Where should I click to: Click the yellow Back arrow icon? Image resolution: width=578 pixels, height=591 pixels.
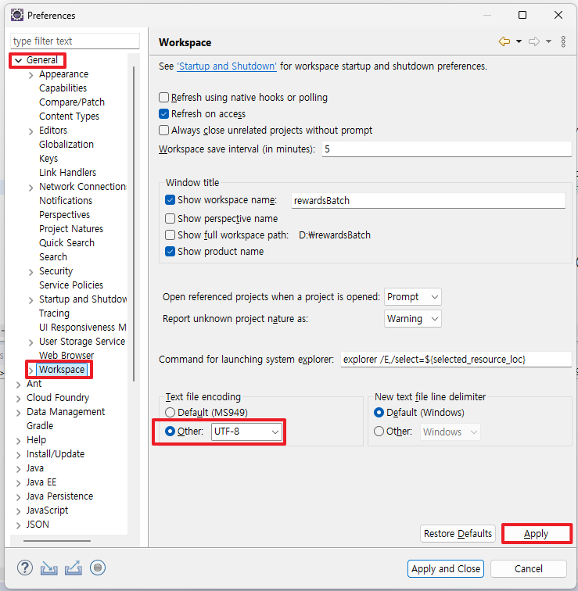click(504, 41)
